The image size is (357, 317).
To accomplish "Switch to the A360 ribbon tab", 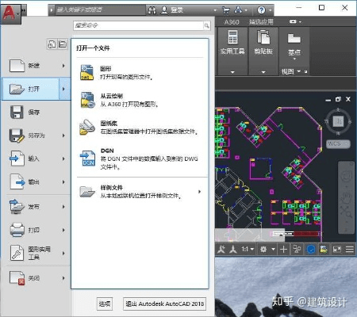I will click(232, 22).
